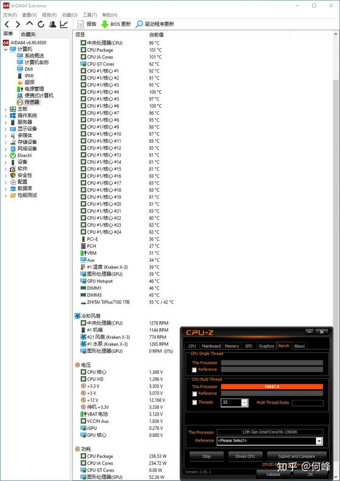The height and width of the screenshot is (481, 340).
Task: Expand the DirectX tree node
Action: tap(6, 156)
